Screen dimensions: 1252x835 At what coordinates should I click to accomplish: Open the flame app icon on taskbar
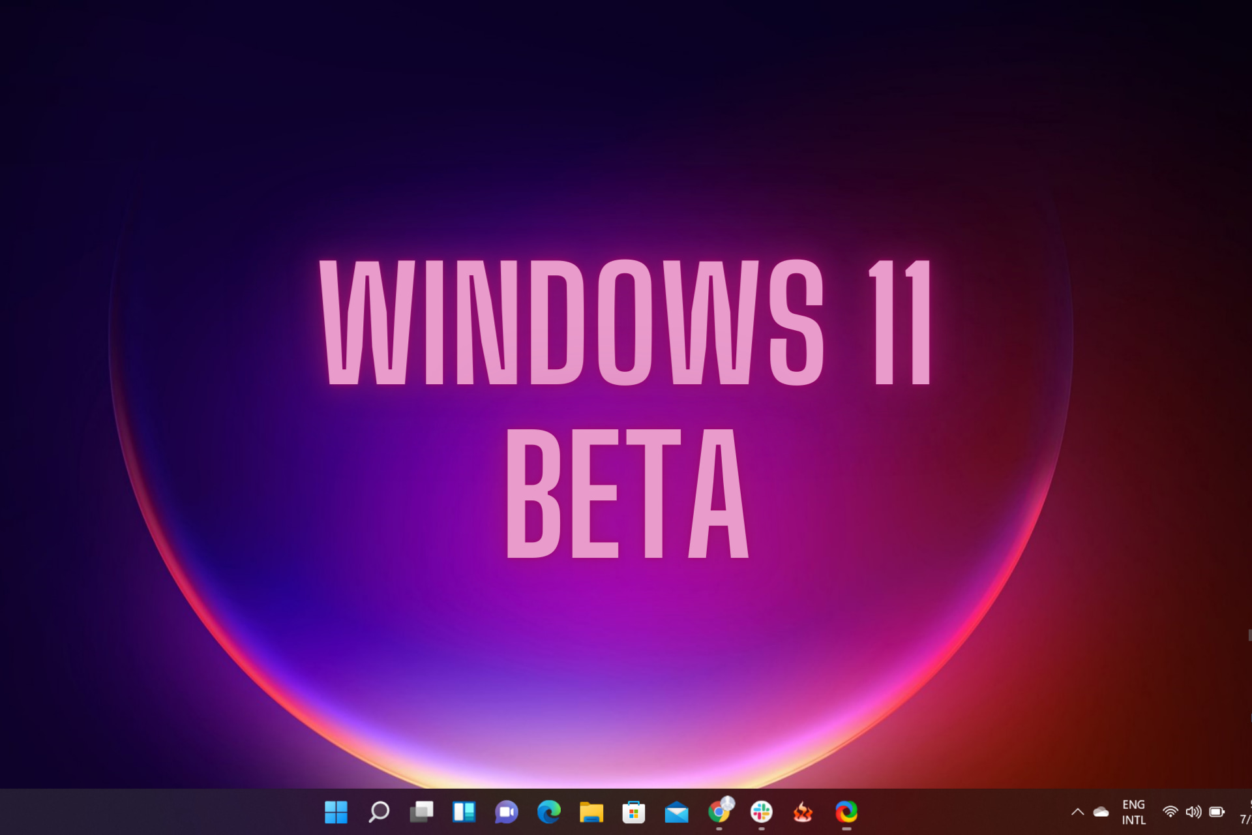(803, 812)
